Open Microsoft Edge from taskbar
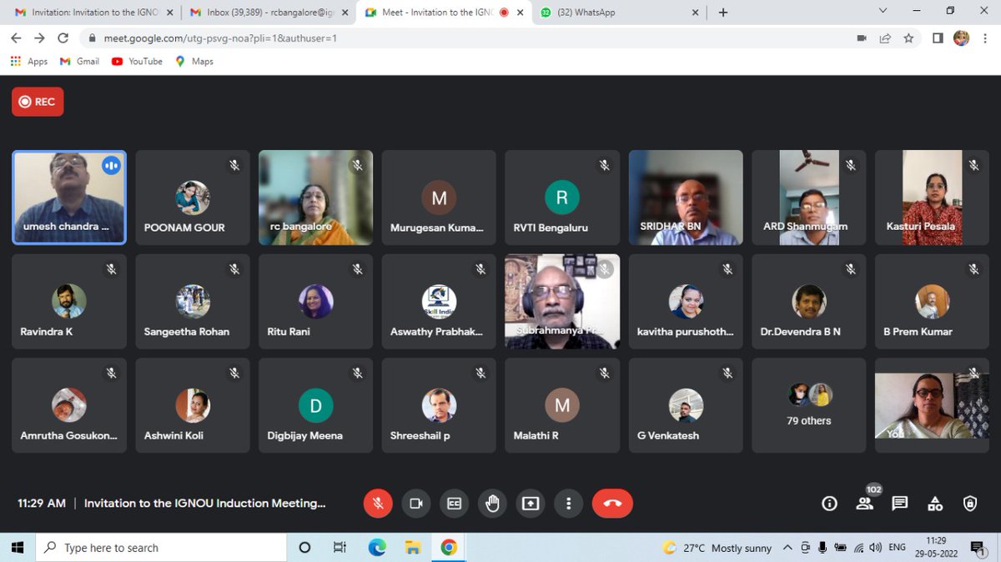This screenshot has width=1001, height=562. click(x=376, y=547)
